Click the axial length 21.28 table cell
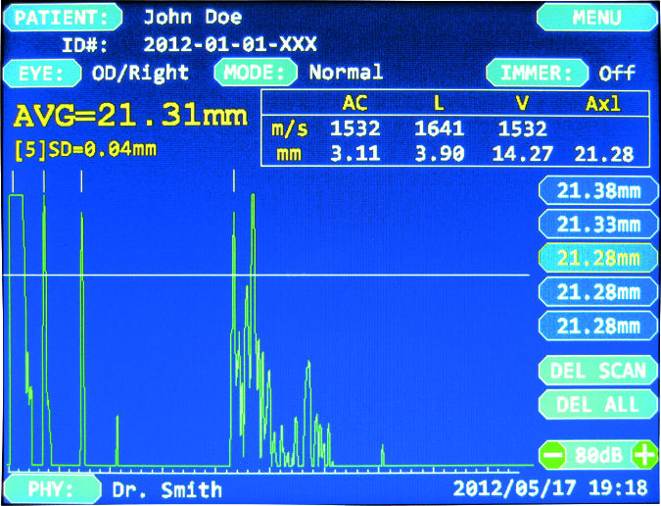 603,154
